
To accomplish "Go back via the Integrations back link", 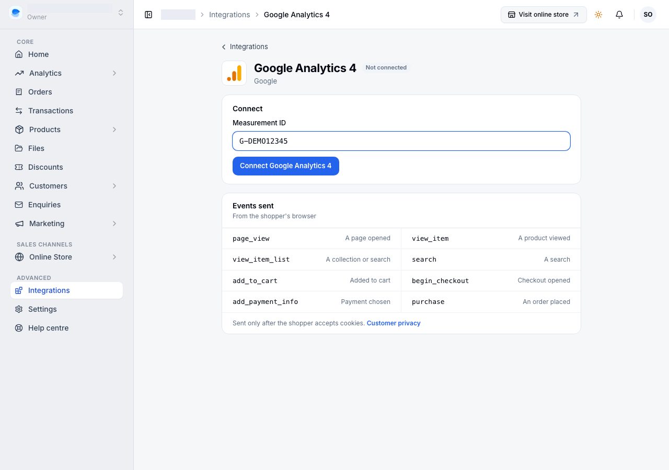I will pos(245,46).
